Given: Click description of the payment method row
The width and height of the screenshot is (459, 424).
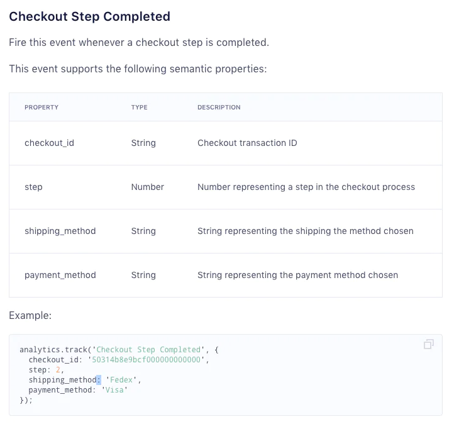Looking at the screenshot, I should (x=297, y=275).
